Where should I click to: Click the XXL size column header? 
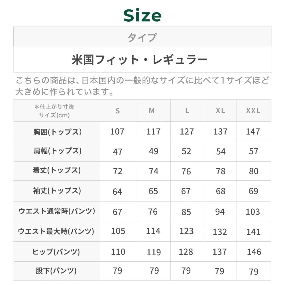pyautogui.click(x=253, y=111)
